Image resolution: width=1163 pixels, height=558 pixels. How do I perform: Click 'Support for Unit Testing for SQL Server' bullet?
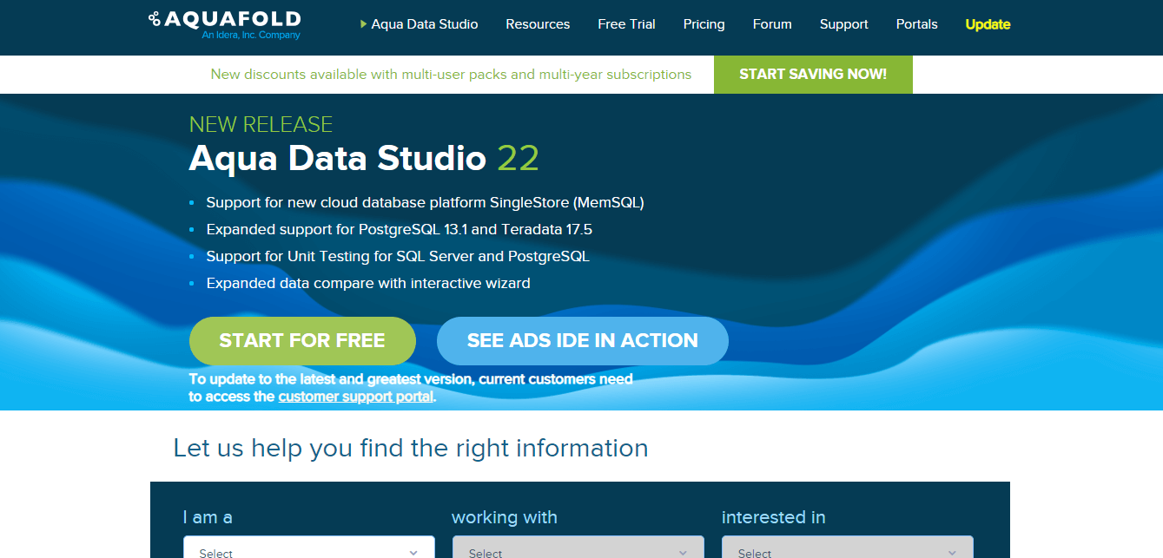click(x=398, y=257)
